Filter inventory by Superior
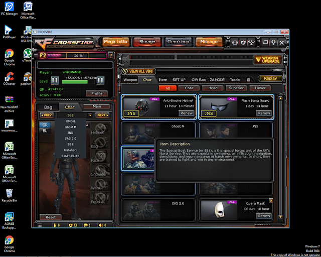Screen dimensions: 321x257 point(236,88)
